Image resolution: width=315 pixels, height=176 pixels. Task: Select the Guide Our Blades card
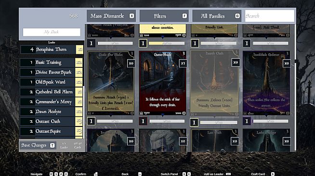click(111, 83)
